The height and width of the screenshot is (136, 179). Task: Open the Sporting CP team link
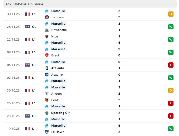(x=60, y=113)
